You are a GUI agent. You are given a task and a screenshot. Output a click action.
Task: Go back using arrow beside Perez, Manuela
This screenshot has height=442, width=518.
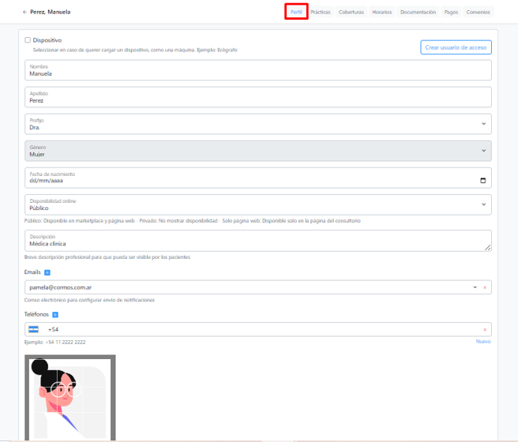point(24,12)
